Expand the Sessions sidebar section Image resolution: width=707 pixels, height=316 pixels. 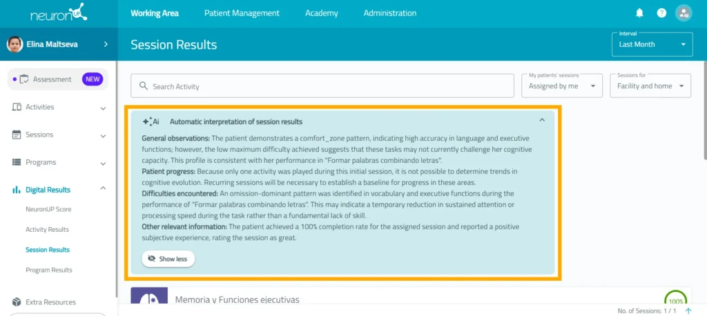(103, 136)
